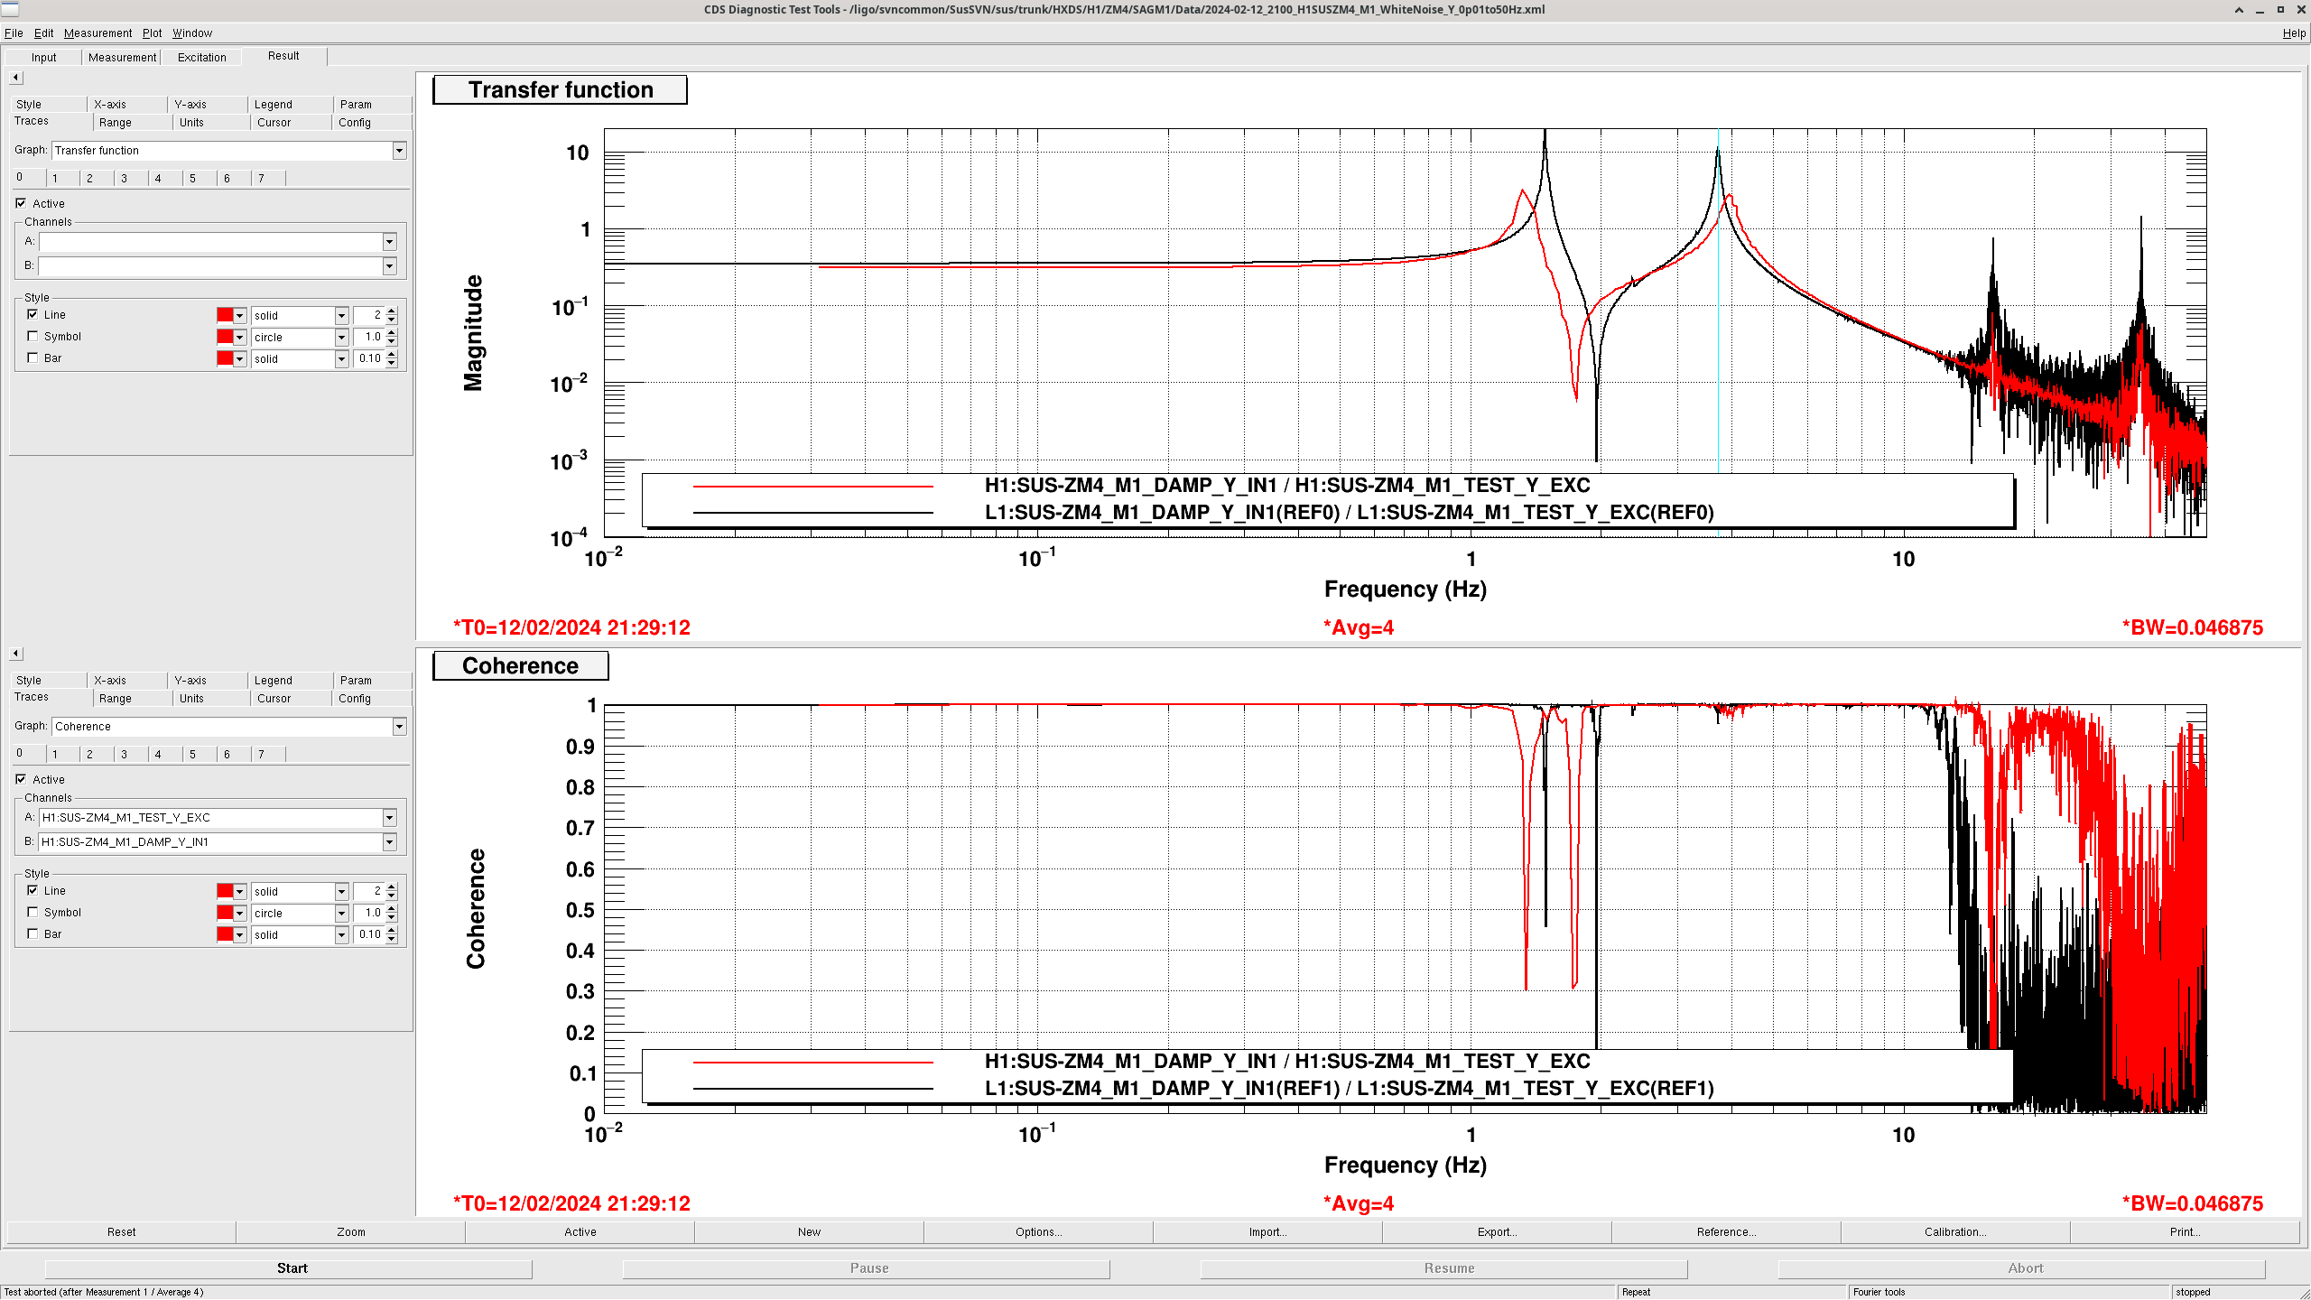2311x1300 pixels.
Task: Click the Export... button
Action: tap(1496, 1232)
